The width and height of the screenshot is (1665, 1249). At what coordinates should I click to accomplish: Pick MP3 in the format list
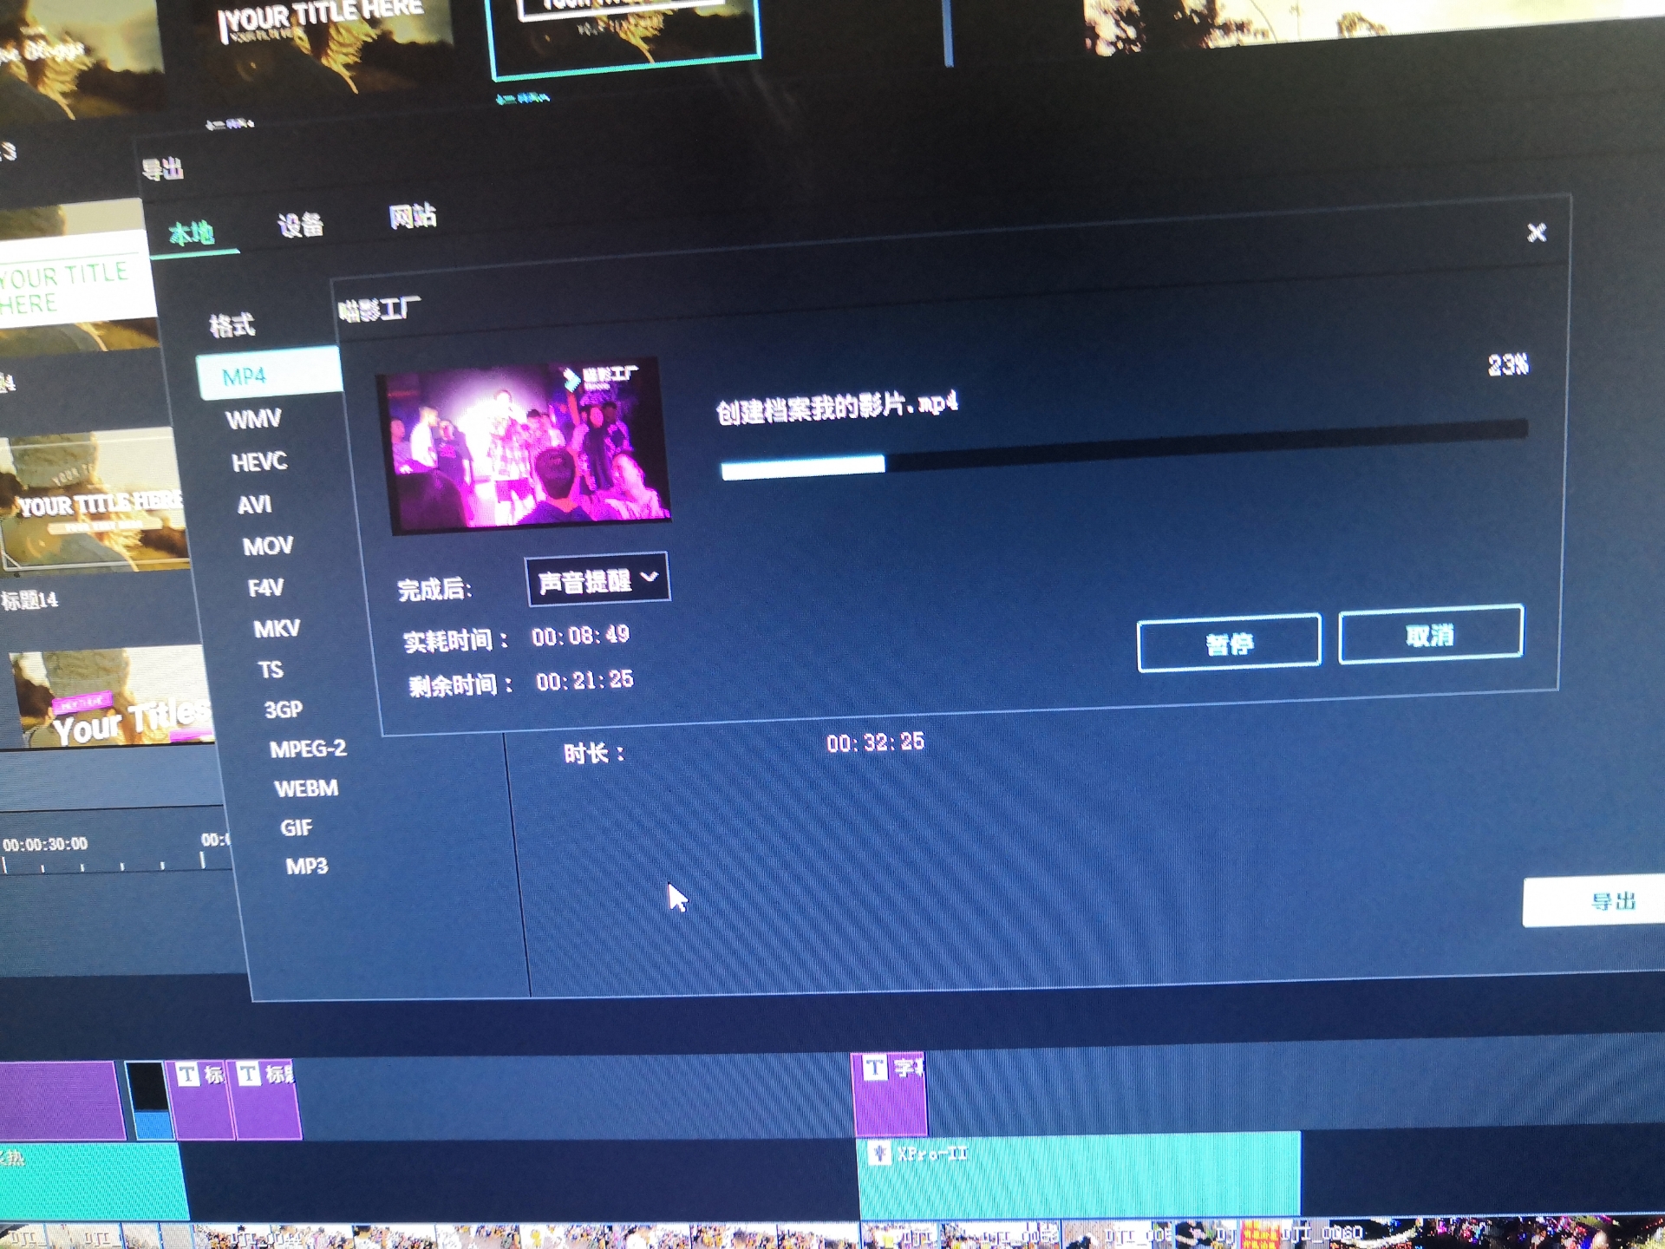coord(307,866)
